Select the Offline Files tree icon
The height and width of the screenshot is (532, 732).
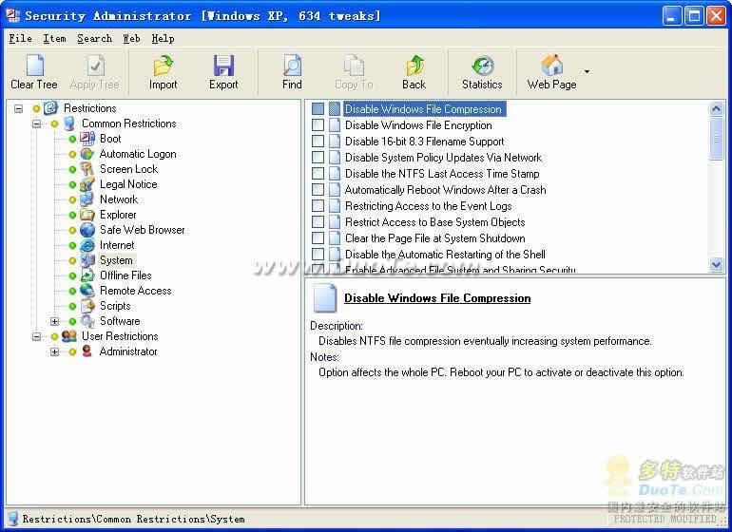[87, 275]
